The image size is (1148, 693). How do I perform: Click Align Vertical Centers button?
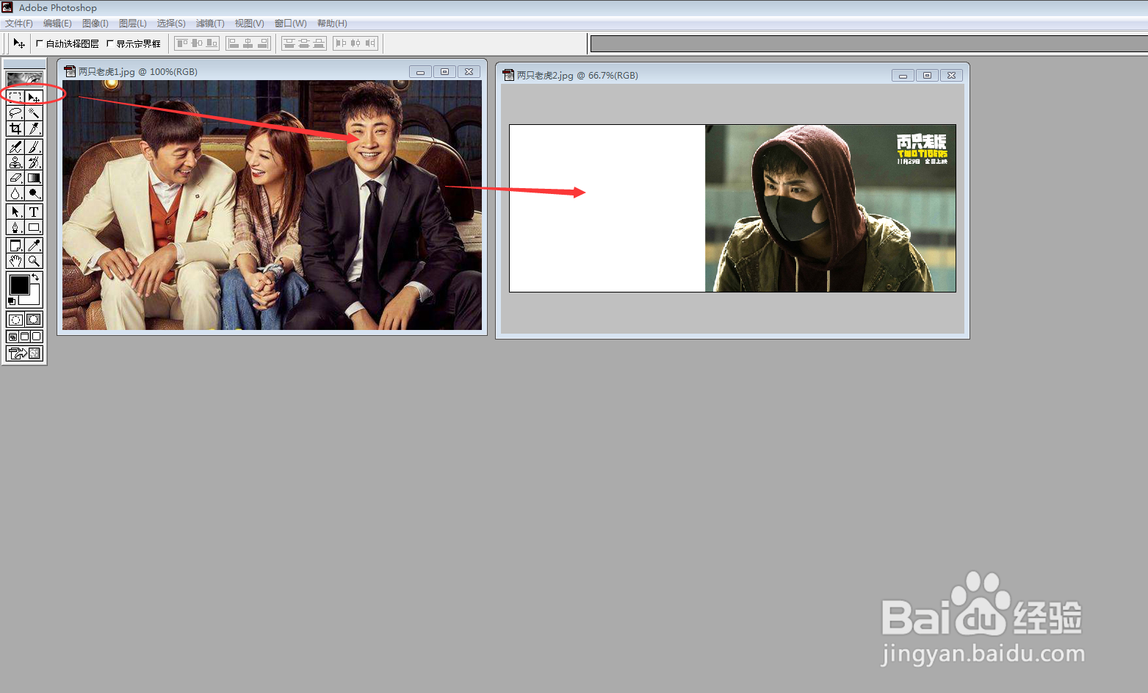click(x=197, y=43)
